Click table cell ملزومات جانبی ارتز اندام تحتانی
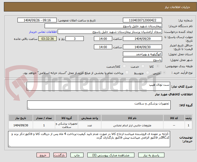 pyautogui.click(x=132, y=125)
